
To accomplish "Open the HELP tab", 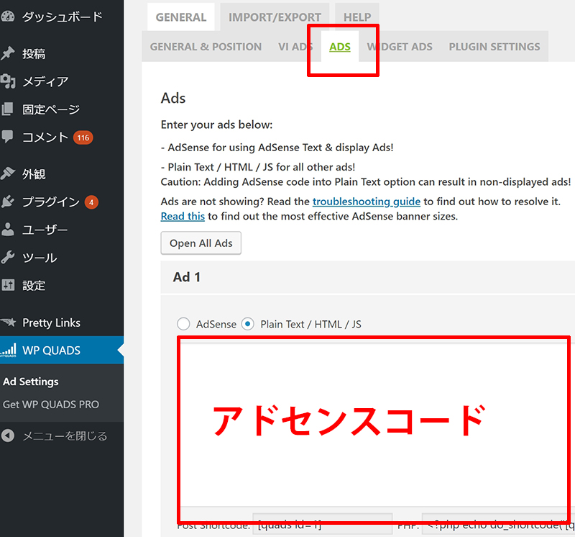I will tap(357, 17).
